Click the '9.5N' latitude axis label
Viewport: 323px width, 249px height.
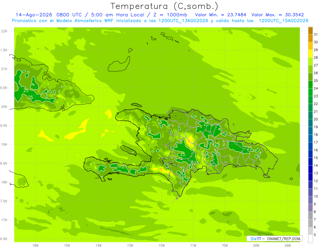pos(4,126)
